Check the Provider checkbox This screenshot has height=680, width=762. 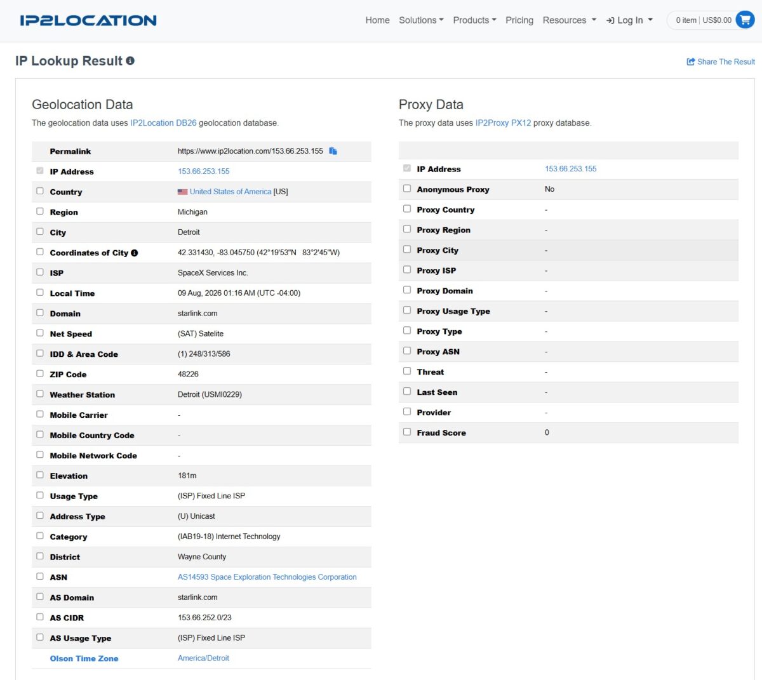click(x=407, y=411)
